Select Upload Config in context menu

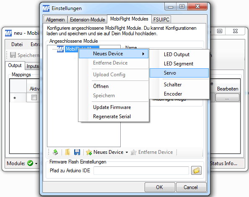point(114,75)
